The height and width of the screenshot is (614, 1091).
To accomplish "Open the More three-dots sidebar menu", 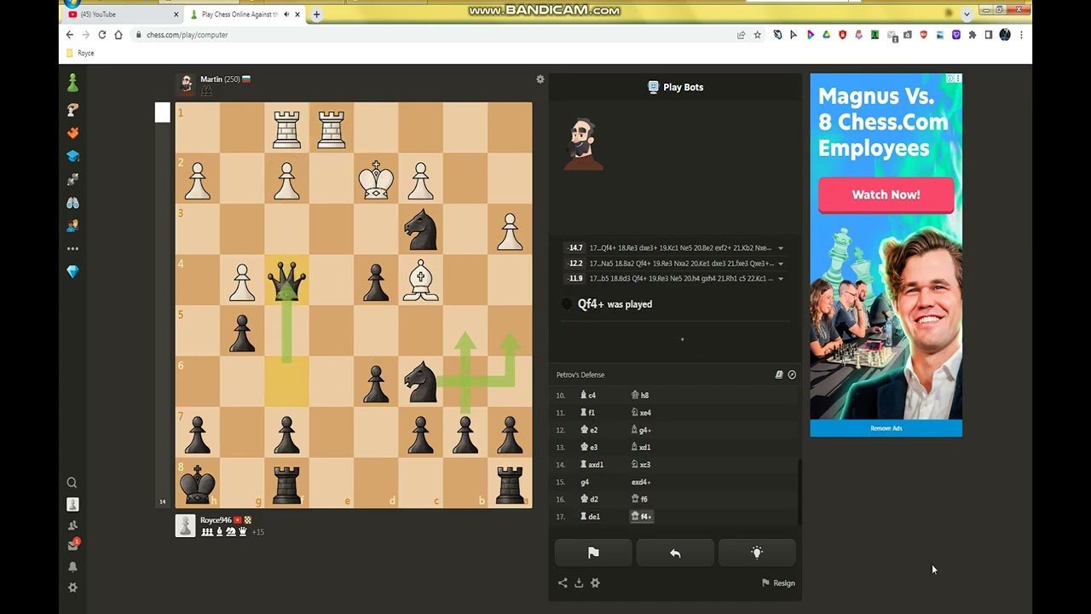I will pyautogui.click(x=72, y=249).
